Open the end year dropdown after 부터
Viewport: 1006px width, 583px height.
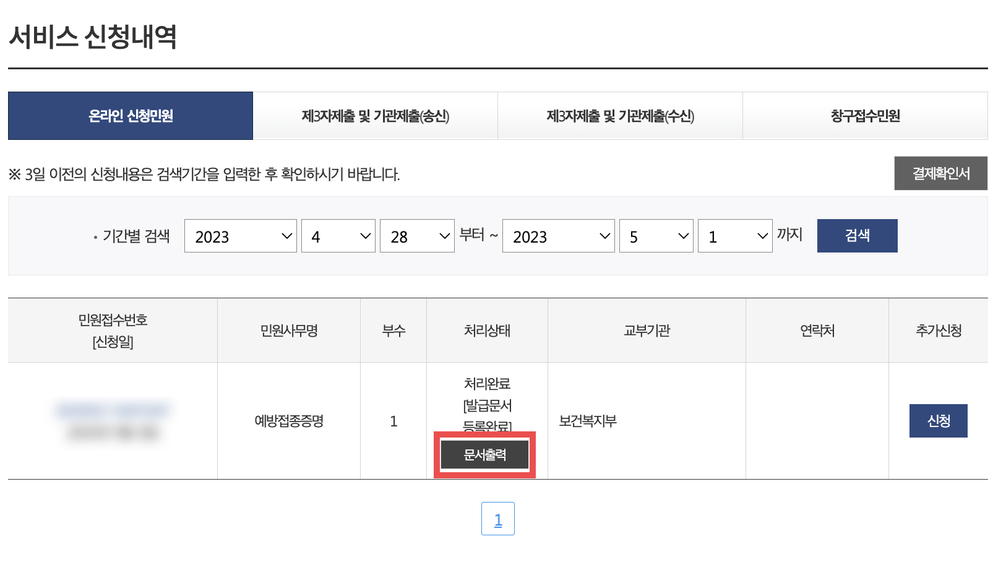point(557,236)
